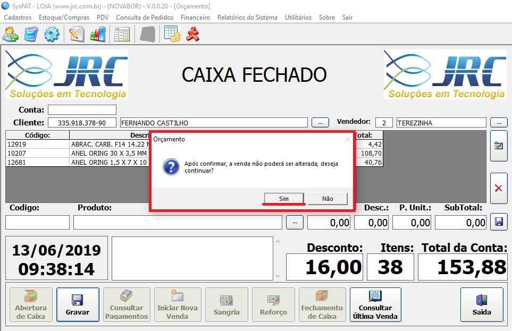Screen dimensions: 512x331
Task: Close the Orçamento dialog with X
Action: tap(348, 139)
